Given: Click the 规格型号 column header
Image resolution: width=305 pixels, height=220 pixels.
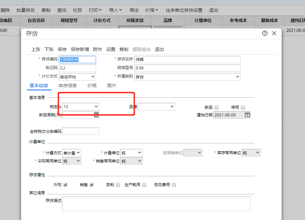Looking at the screenshot, I should (x=69, y=21).
